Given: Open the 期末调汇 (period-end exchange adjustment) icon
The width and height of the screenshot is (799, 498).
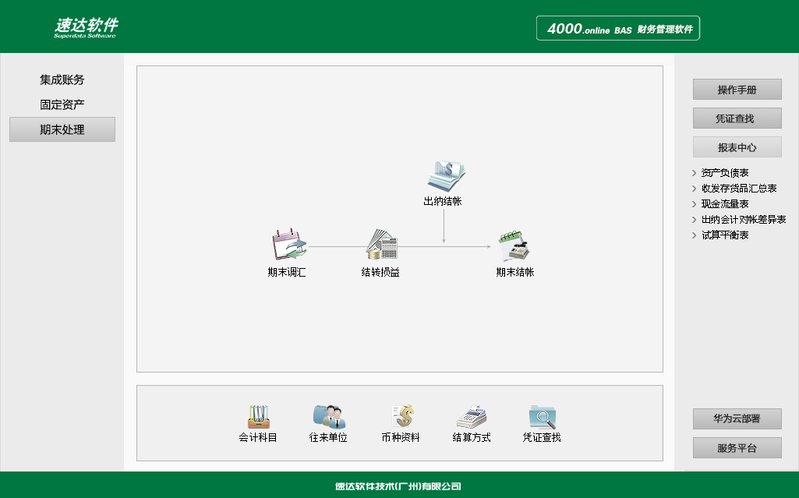Looking at the screenshot, I should 287,245.
